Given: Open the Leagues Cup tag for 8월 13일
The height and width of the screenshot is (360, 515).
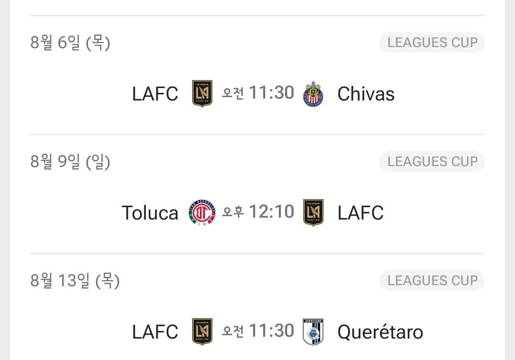Looking at the screenshot, I should click(x=432, y=280).
